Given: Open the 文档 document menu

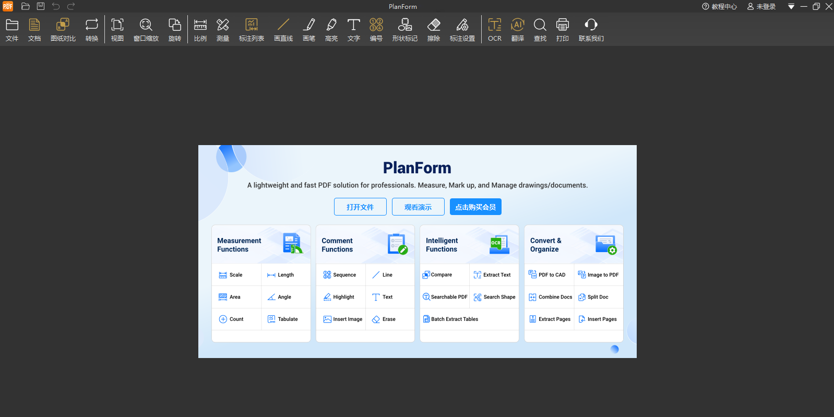Looking at the screenshot, I should pyautogui.click(x=34, y=30).
